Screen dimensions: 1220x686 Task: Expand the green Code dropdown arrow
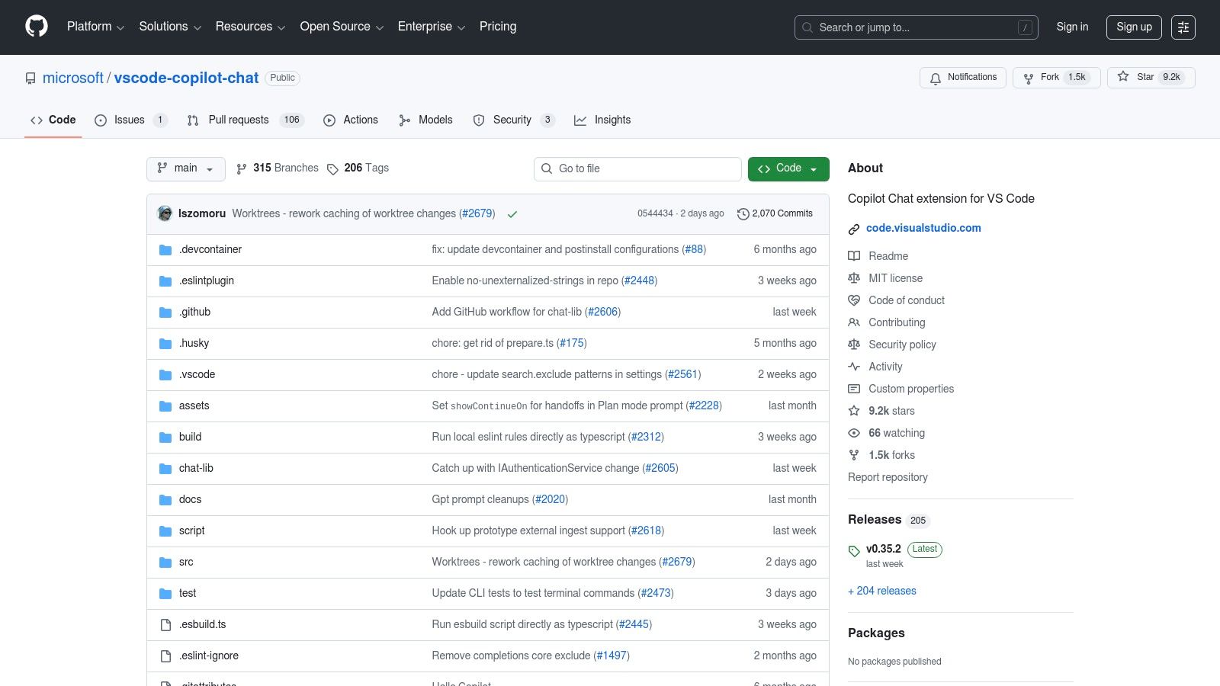tap(815, 168)
